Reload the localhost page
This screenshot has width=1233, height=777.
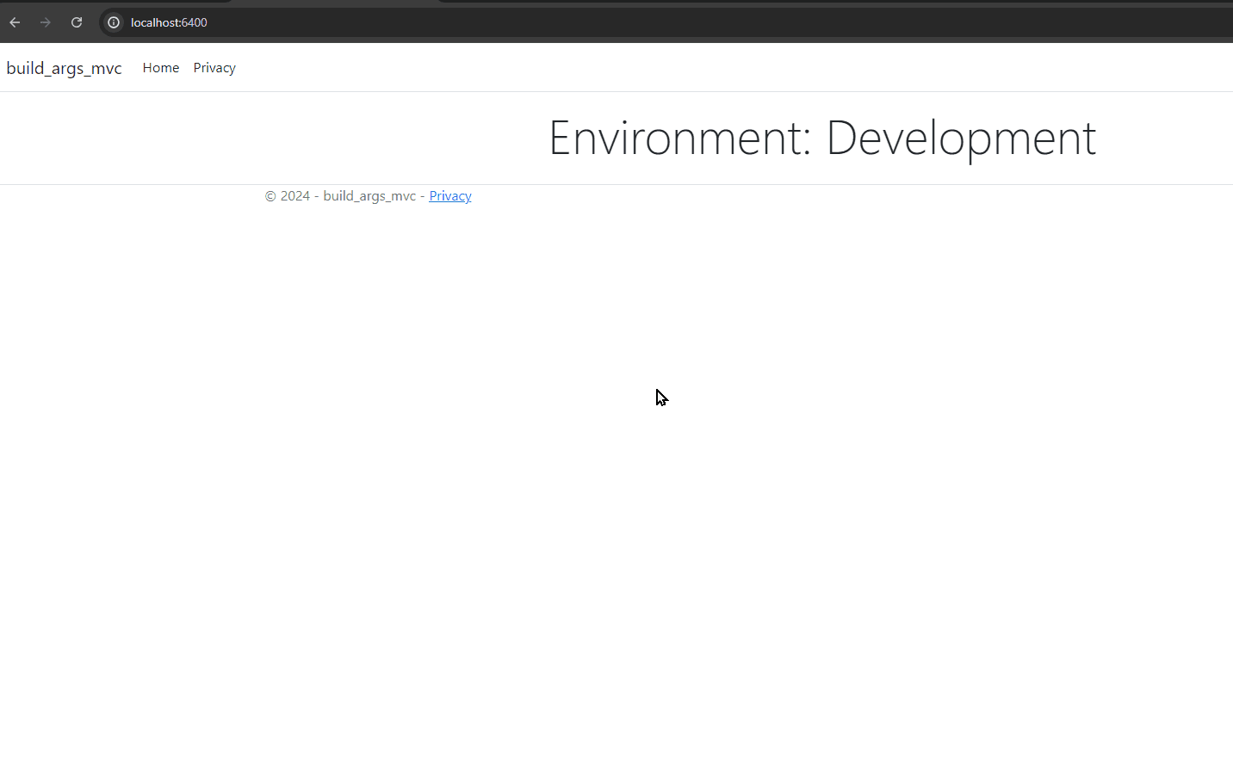77,22
